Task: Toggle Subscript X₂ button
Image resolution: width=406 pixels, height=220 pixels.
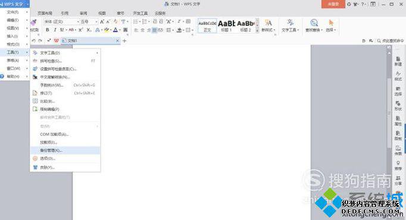Action: 89,30
